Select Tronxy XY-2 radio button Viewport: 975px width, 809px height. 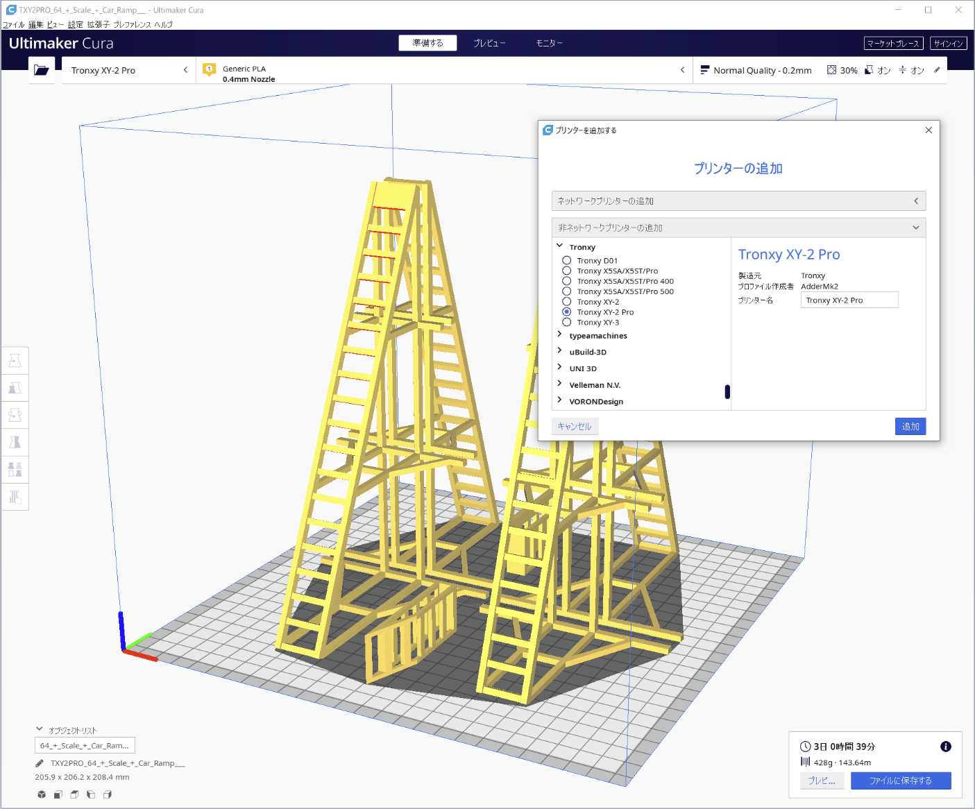pos(567,302)
